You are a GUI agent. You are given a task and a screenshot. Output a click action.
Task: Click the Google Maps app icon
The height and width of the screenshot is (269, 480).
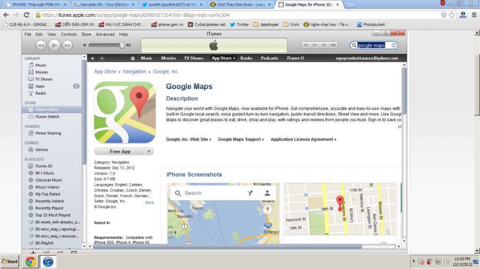click(x=124, y=112)
